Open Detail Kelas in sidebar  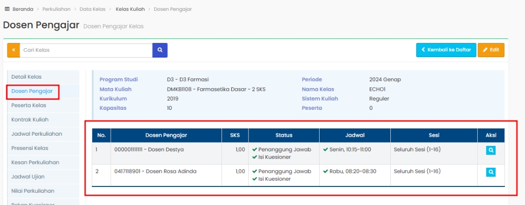click(26, 77)
